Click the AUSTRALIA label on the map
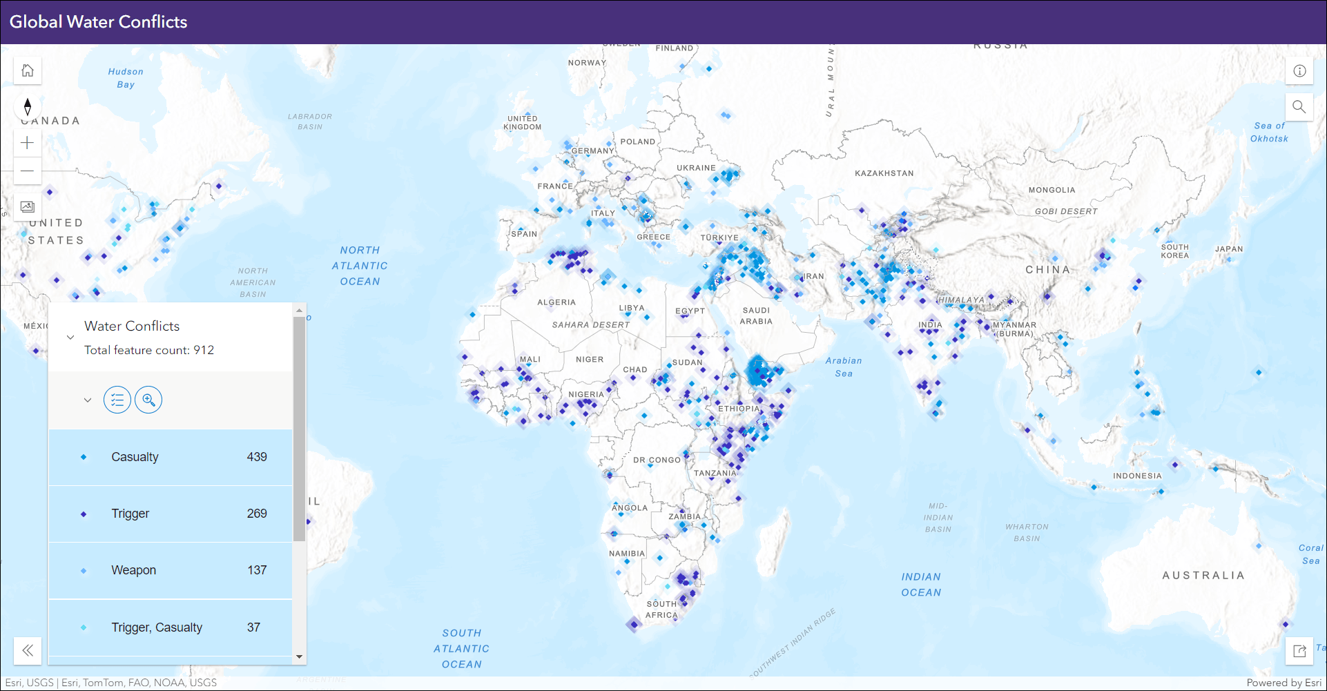1327x691 pixels. (1203, 576)
